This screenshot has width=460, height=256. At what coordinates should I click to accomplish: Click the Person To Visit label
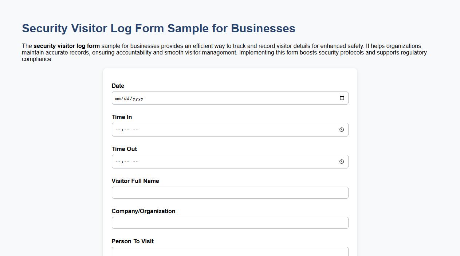pyautogui.click(x=133, y=241)
